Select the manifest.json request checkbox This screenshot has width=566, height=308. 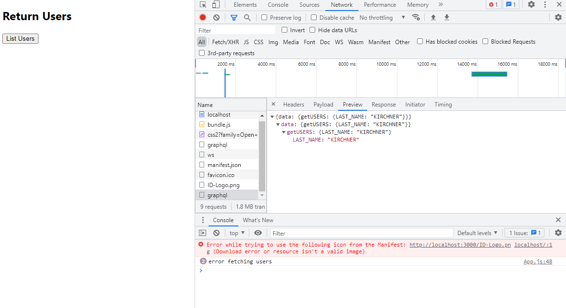[202, 165]
